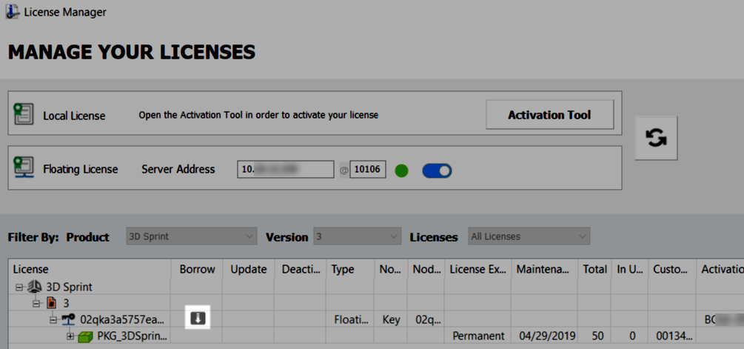Viewport: 744px width, 349px height.
Task: Click the Floating License icon
Action: (24, 169)
